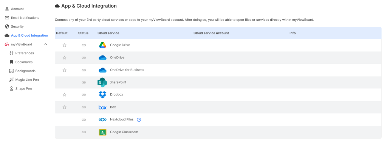Connect Dropbox via link icon
The image size is (387, 148).
click(x=84, y=95)
